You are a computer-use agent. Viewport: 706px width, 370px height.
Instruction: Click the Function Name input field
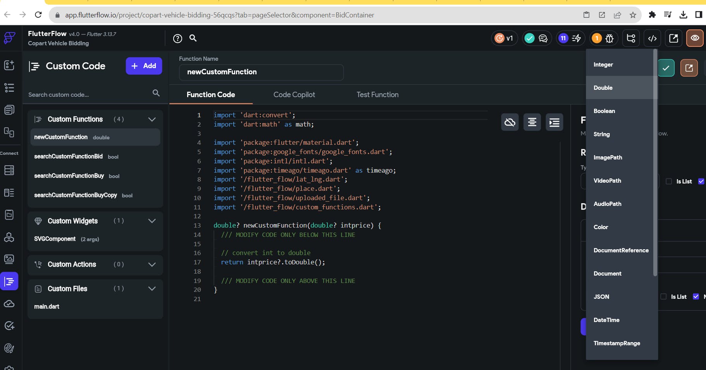pos(261,72)
